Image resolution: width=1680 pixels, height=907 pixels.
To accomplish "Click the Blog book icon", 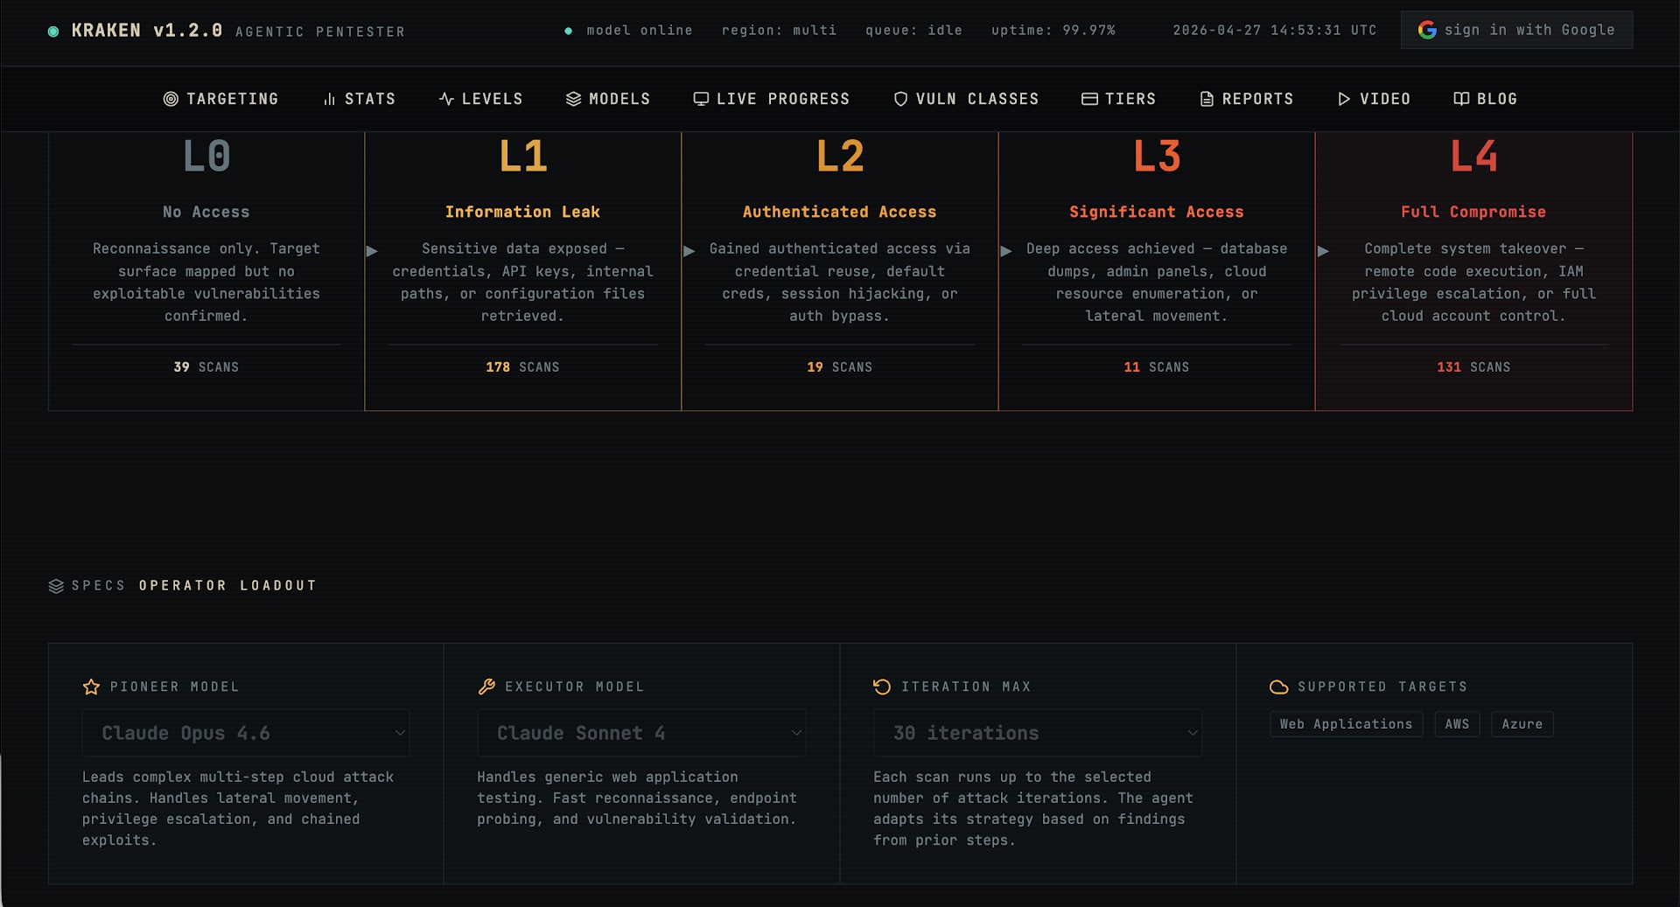I will [1461, 99].
